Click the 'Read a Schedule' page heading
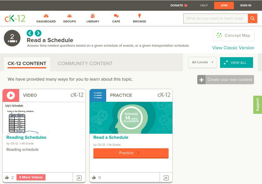 [50, 40]
